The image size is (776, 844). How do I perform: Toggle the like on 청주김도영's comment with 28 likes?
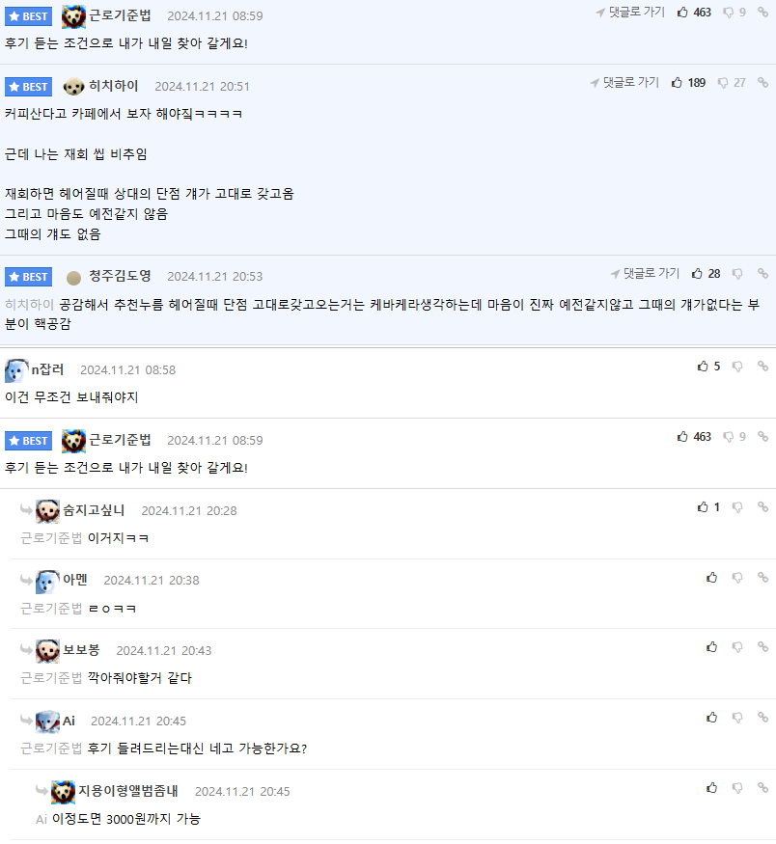(x=699, y=274)
